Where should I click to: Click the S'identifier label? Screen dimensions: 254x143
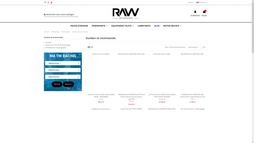point(195,16)
